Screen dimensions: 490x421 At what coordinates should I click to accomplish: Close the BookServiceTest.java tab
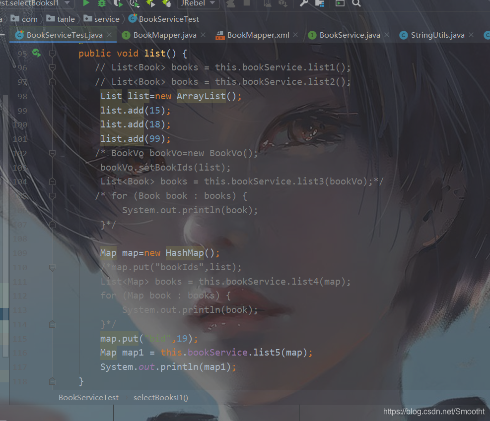pos(109,35)
